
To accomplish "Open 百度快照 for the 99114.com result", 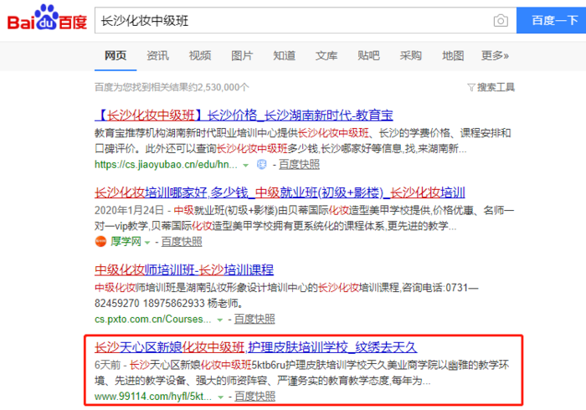I will (x=254, y=397).
